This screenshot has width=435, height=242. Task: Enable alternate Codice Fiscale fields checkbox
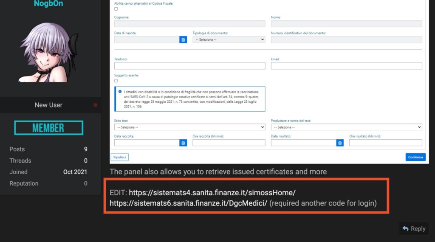(x=116, y=9)
